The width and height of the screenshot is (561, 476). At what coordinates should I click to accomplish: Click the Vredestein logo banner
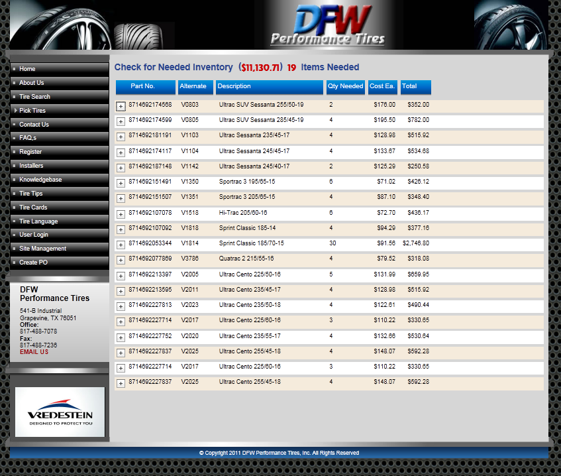pos(60,412)
